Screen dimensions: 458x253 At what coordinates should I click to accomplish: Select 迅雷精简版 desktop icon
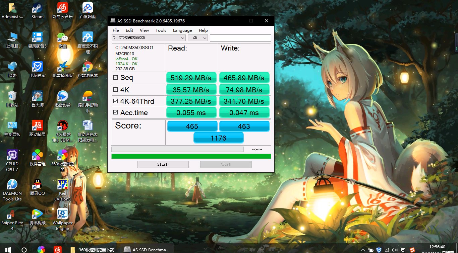(x=62, y=69)
